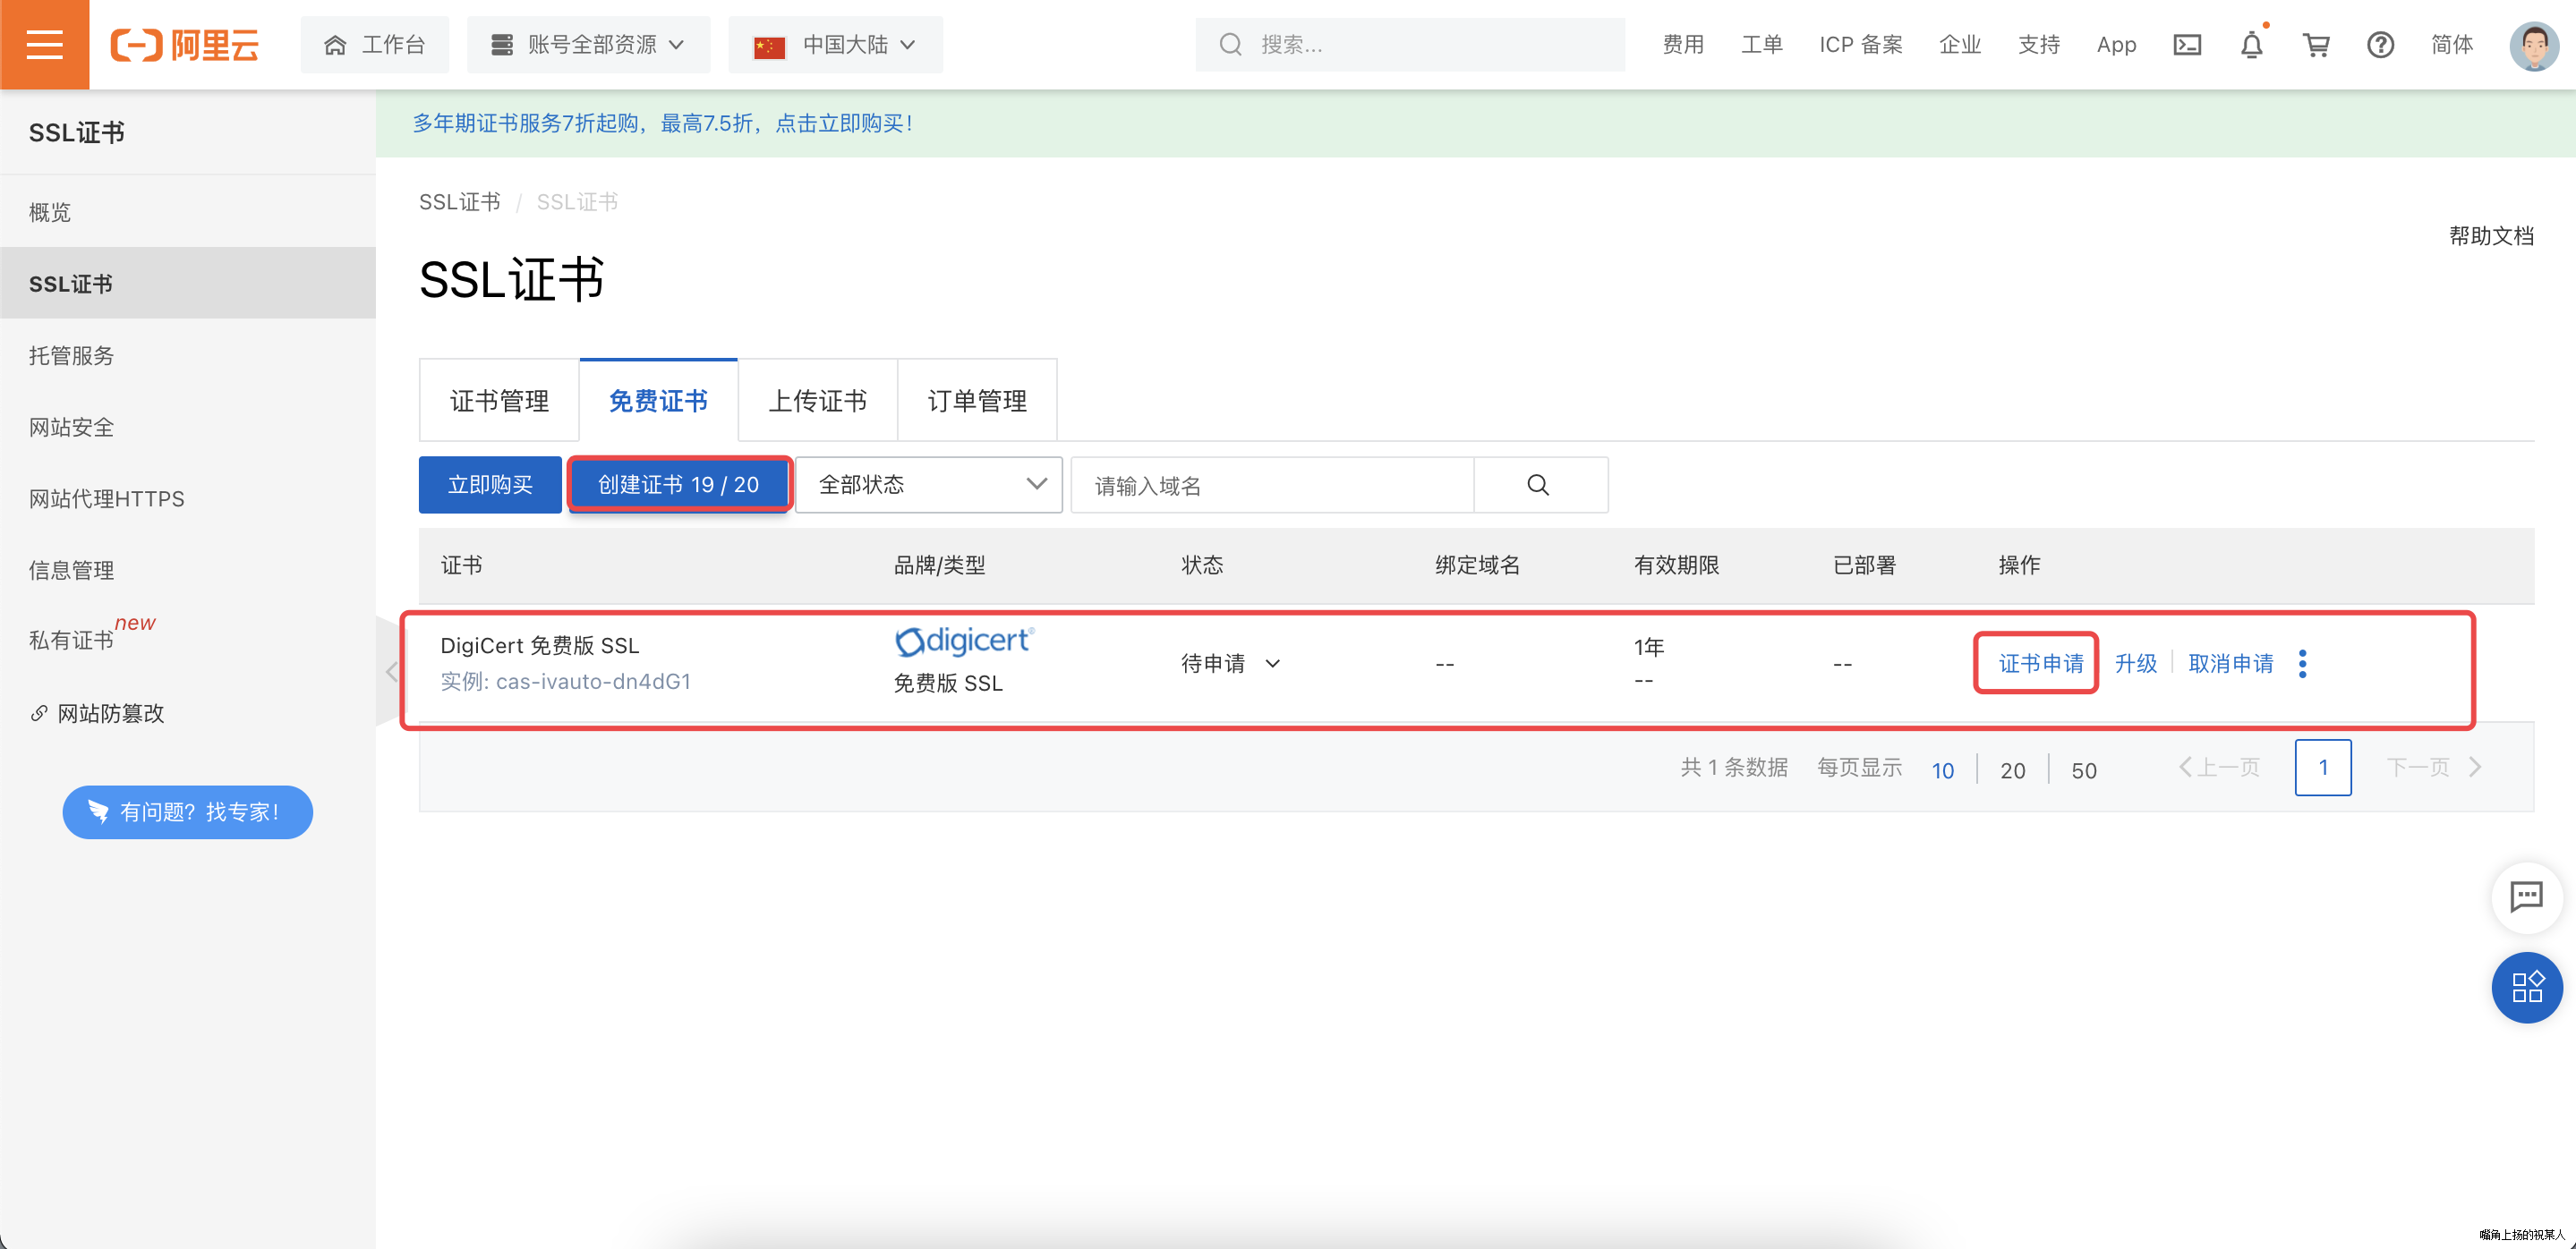Open 支持 in the top bar

tap(2039, 45)
